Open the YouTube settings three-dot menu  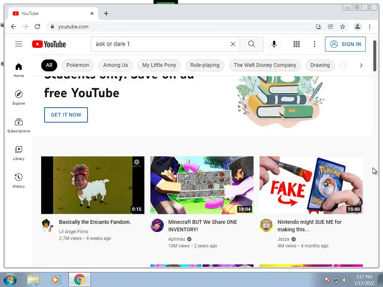click(314, 44)
